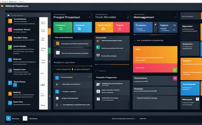Screen dimensions: 202x125
Task: Toggle the checkmark beside text under Management slider
Action: pyautogui.click(x=135, y=41)
